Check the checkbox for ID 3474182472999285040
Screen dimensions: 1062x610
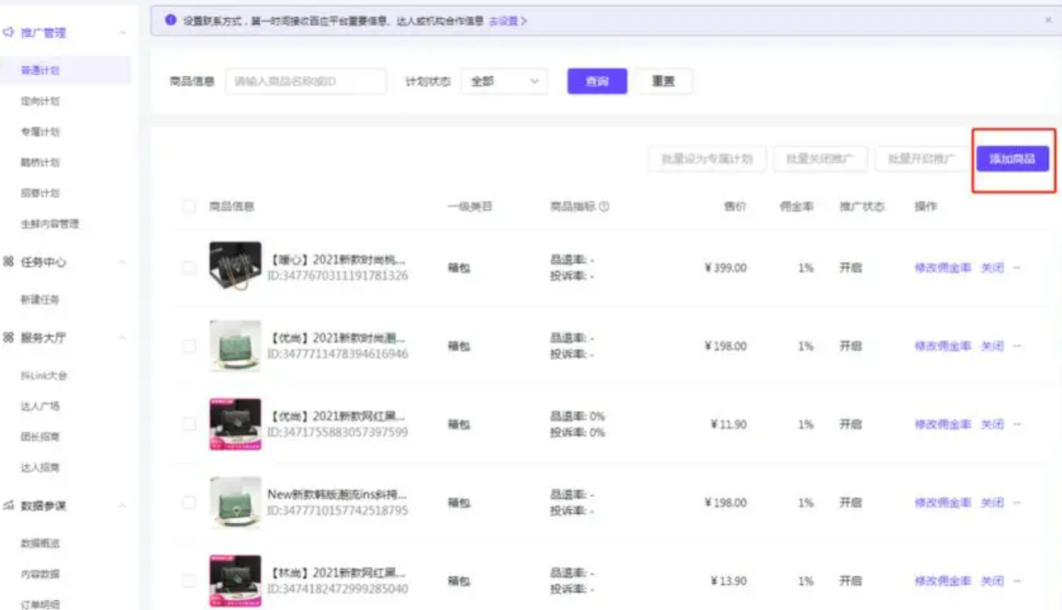pyautogui.click(x=189, y=581)
